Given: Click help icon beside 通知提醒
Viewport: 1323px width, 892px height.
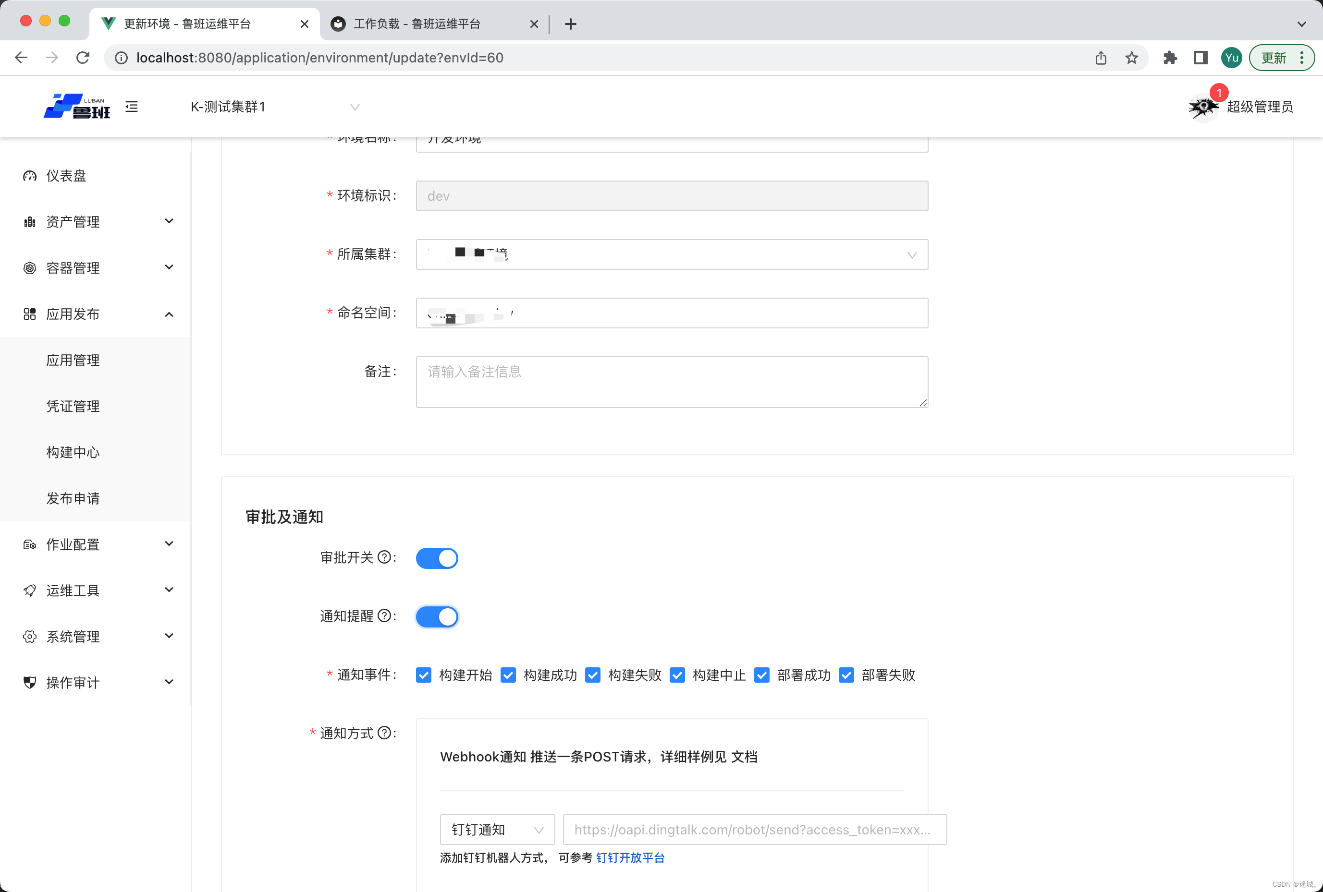Looking at the screenshot, I should coord(385,615).
